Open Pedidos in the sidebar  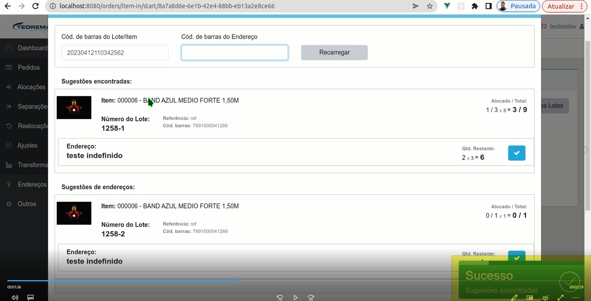pos(29,67)
